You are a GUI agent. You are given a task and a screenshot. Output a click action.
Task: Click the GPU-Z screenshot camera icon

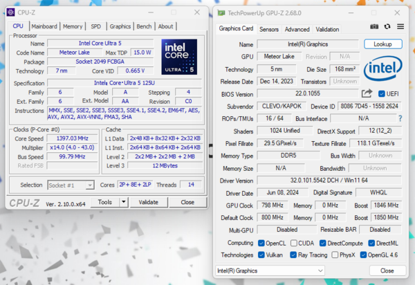[374, 26]
